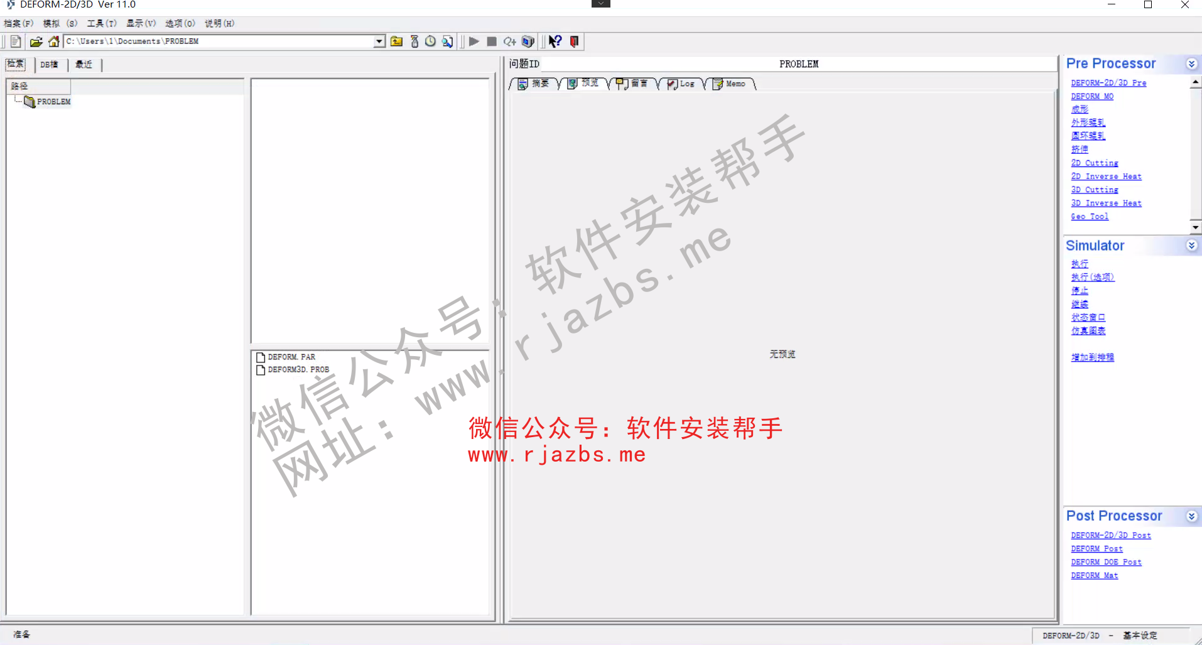
Task: Run simulation with the play icon
Action: (x=474, y=41)
